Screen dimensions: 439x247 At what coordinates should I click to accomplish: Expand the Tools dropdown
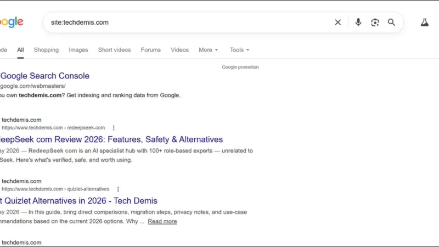click(x=239, y=50)
